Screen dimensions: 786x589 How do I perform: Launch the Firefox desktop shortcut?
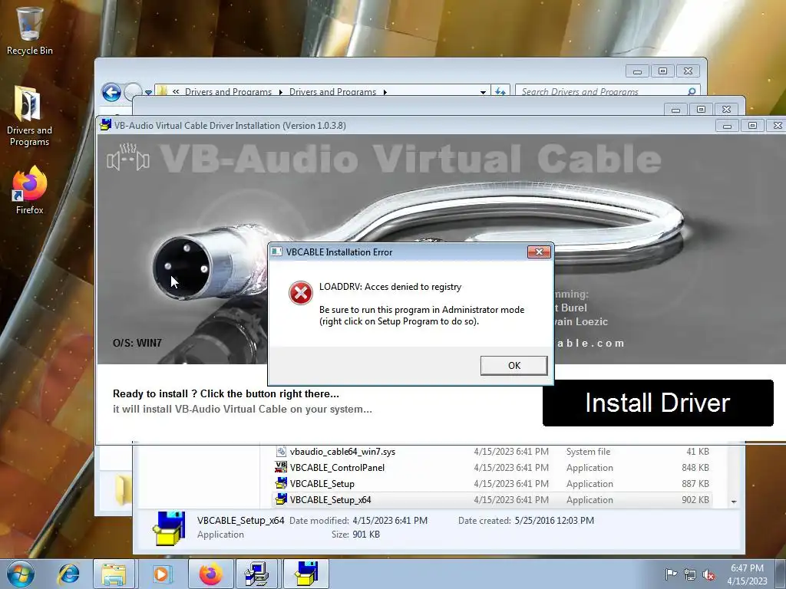29,190
